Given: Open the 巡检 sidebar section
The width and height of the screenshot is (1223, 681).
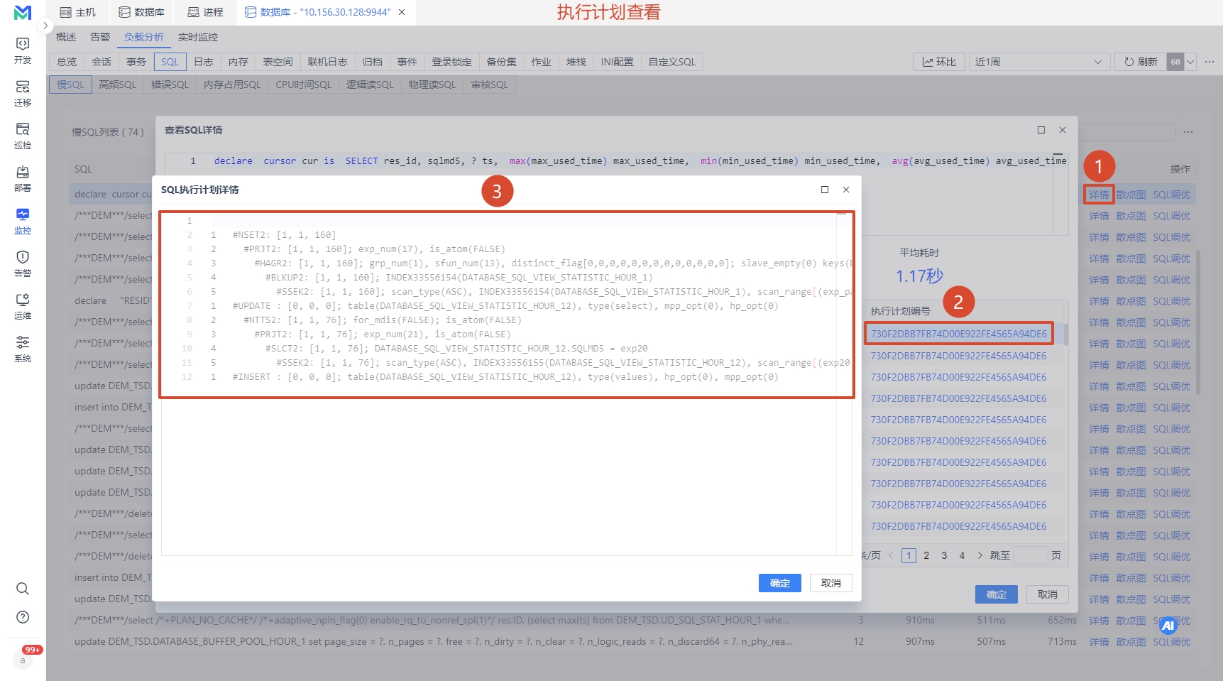Looking at the screenshot, I should (x=23, y=136).
